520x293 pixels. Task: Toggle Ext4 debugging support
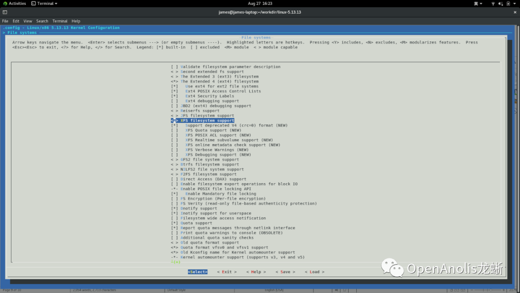(205, 101)
